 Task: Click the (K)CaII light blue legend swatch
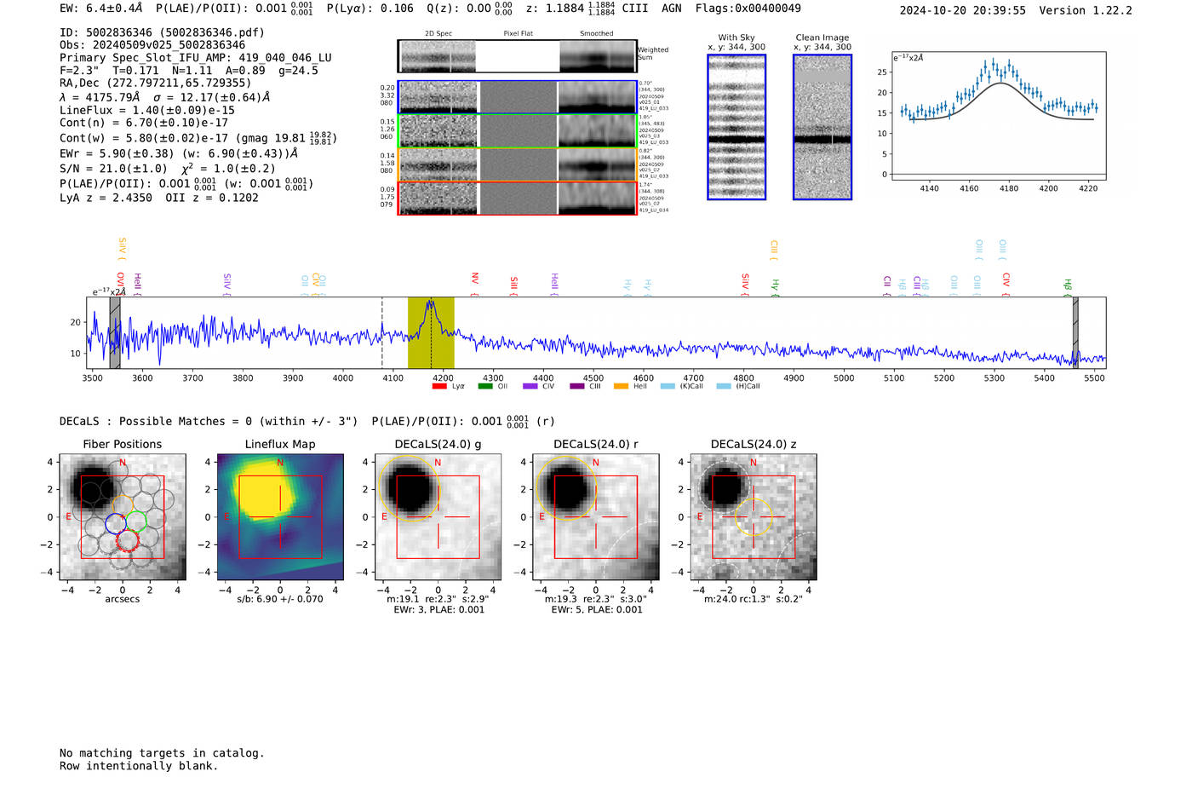tap(668, 386)
